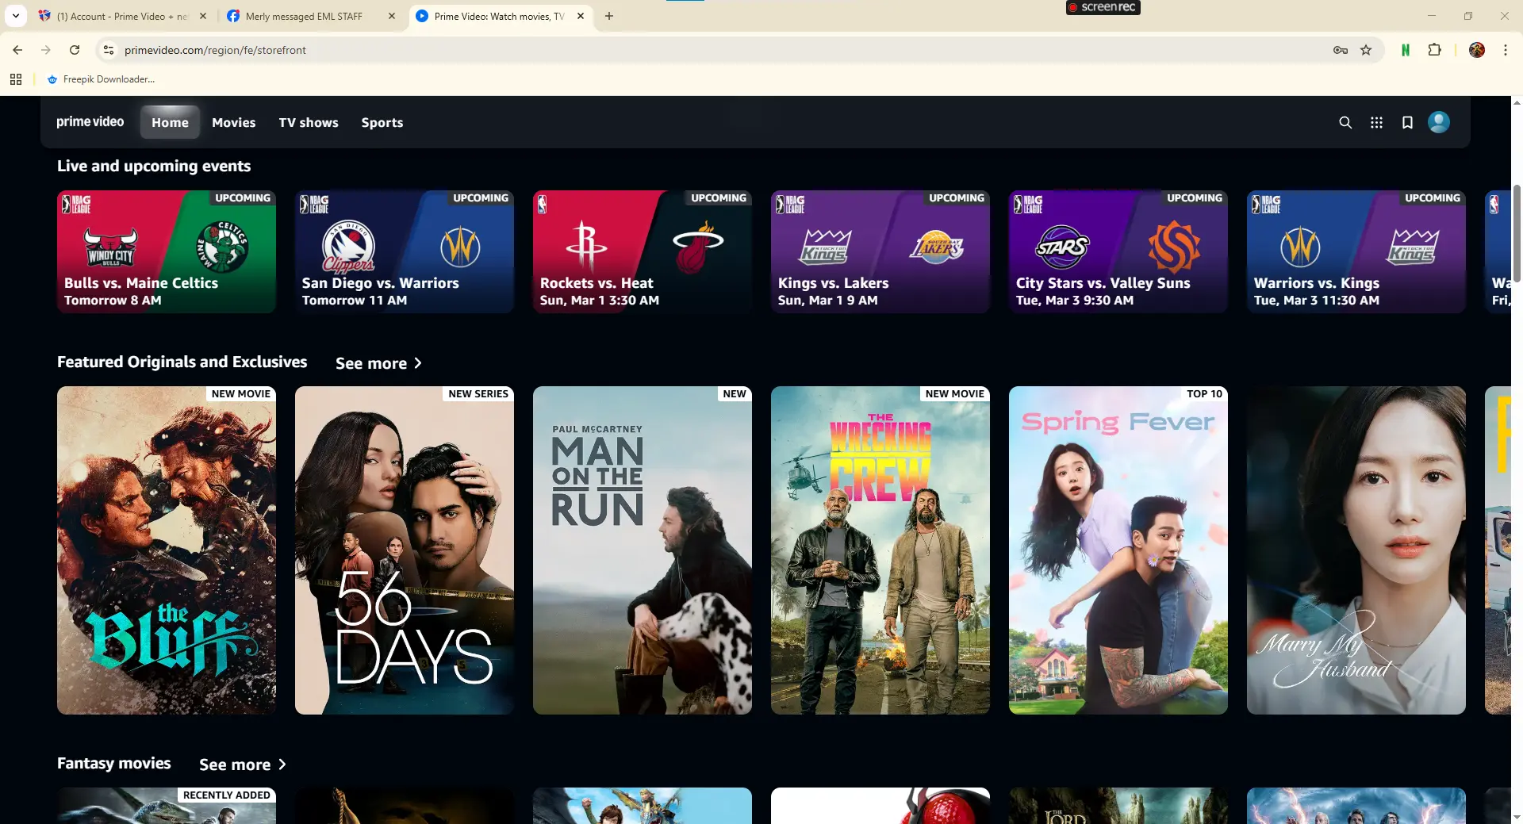The height and width of the screenshot is (824, 1523).
Task: Open Freepik Downloader bookmark
Action: [x=101, y=79]
